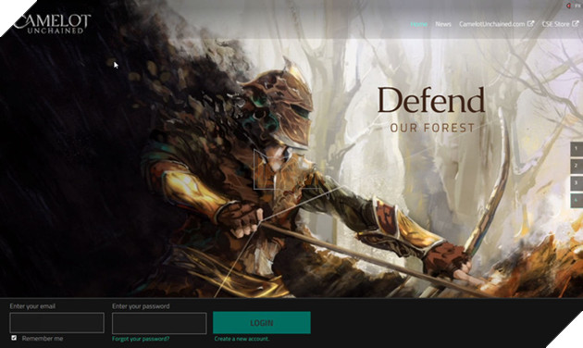Toggle the Remember me checkbox
The height and width of the screenshot is (348, 583).
[x=14, y=338]
